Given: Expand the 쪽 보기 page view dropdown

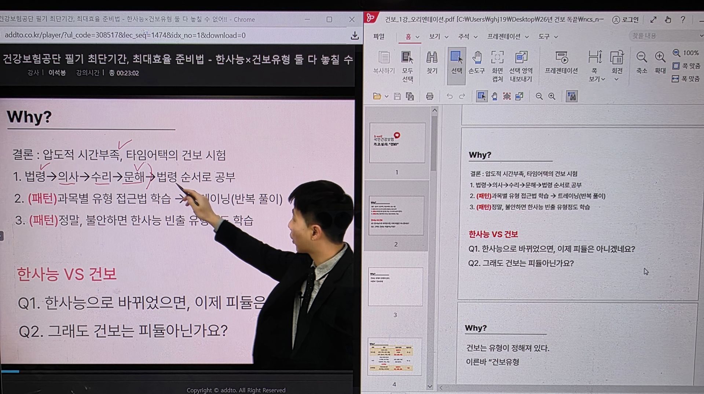Looking at the screenshot, I should pos(597,79).
